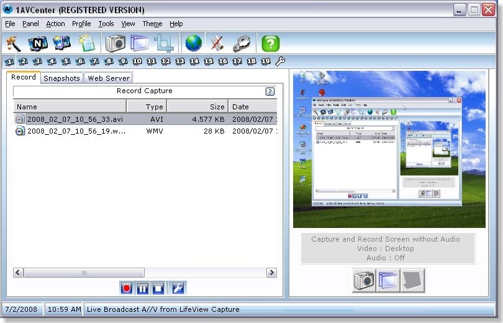
Task: Start recording with the red record button
Action: pos(127,288)
